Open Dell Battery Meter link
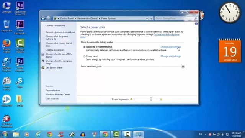Viewport: 245px width, 138px height. point(54,68)
